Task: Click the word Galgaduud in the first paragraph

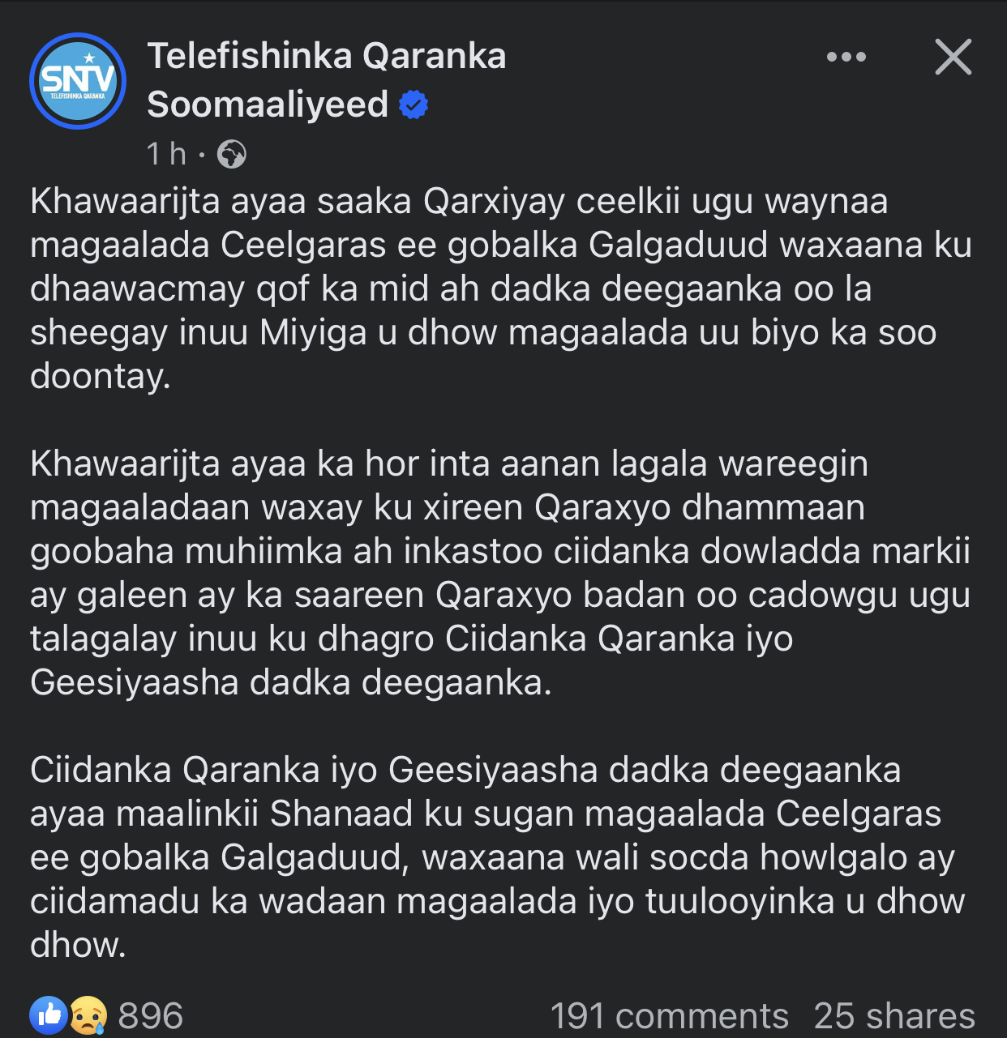Action: point(678,245)
